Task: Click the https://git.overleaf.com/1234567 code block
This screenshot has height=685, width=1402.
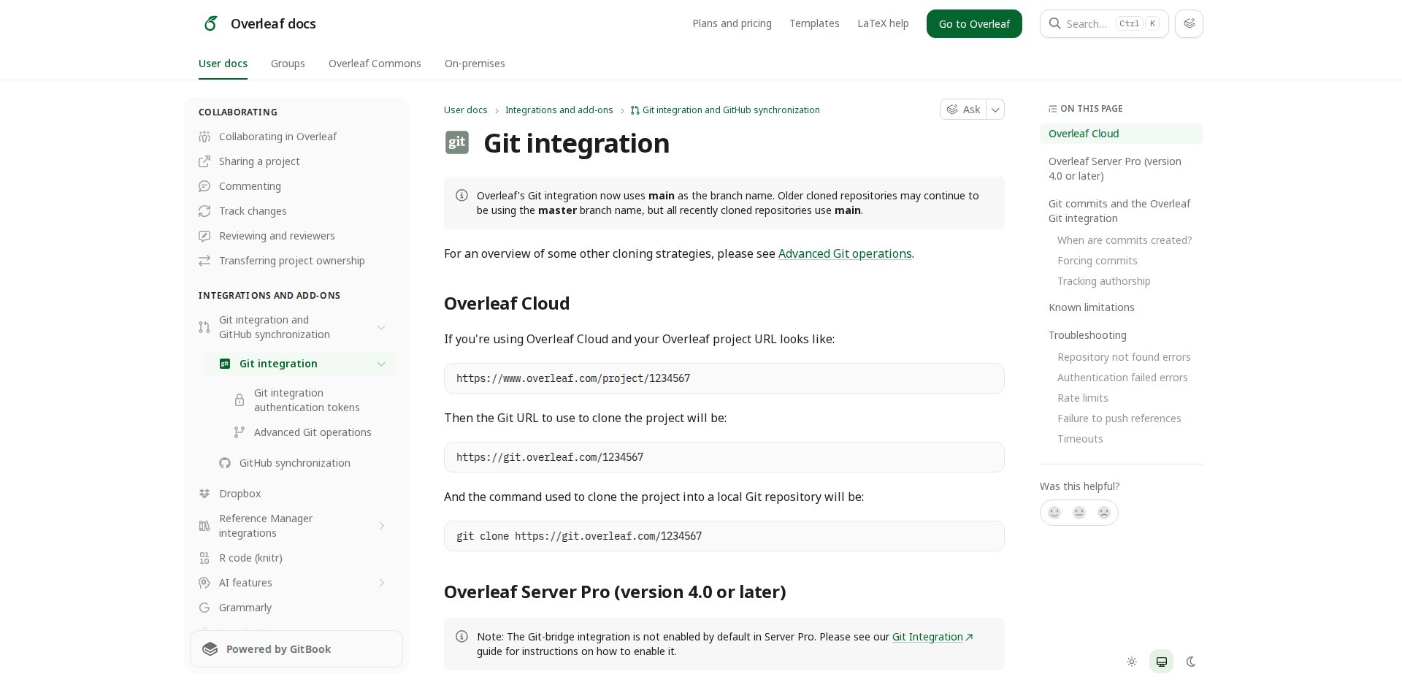Action: [x=724, y=457]
